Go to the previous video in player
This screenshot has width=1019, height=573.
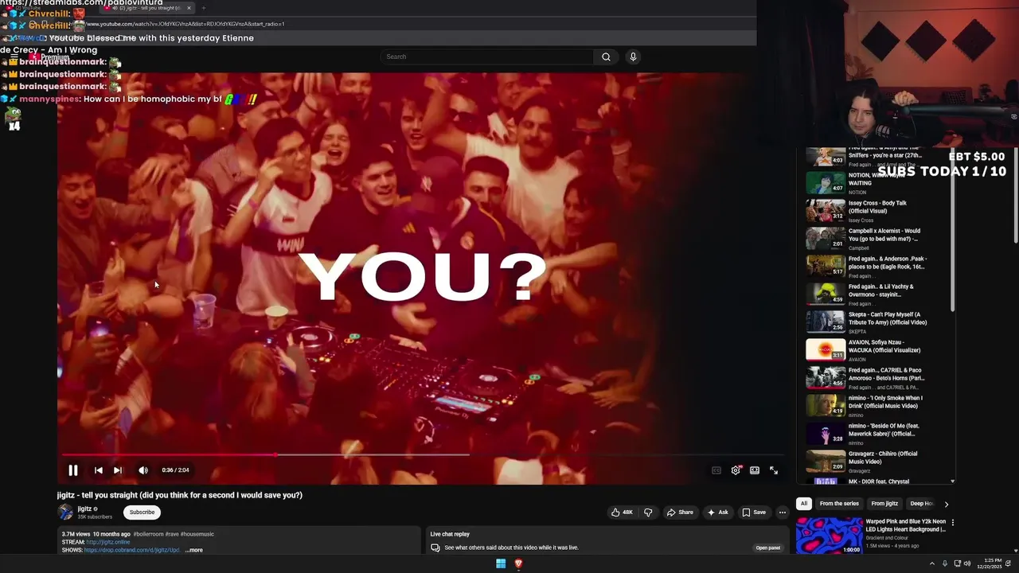(x=98, y=470)
